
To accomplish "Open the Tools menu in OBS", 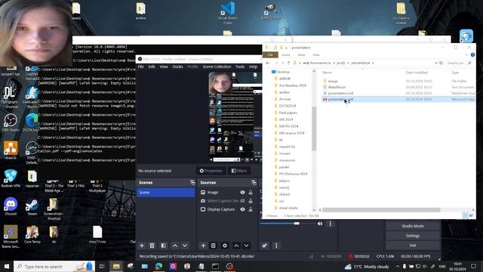I will point(240,66).
